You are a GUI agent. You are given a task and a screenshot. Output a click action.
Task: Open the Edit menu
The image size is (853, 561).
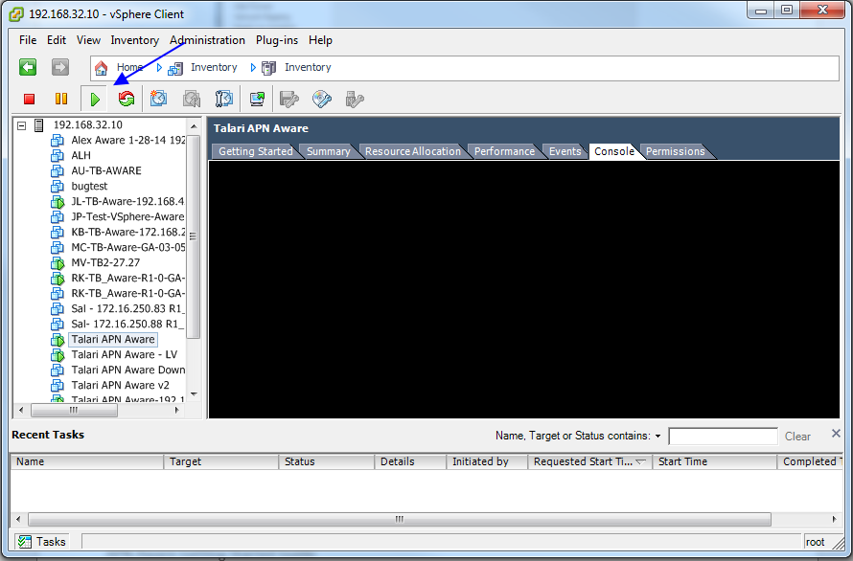56,40
